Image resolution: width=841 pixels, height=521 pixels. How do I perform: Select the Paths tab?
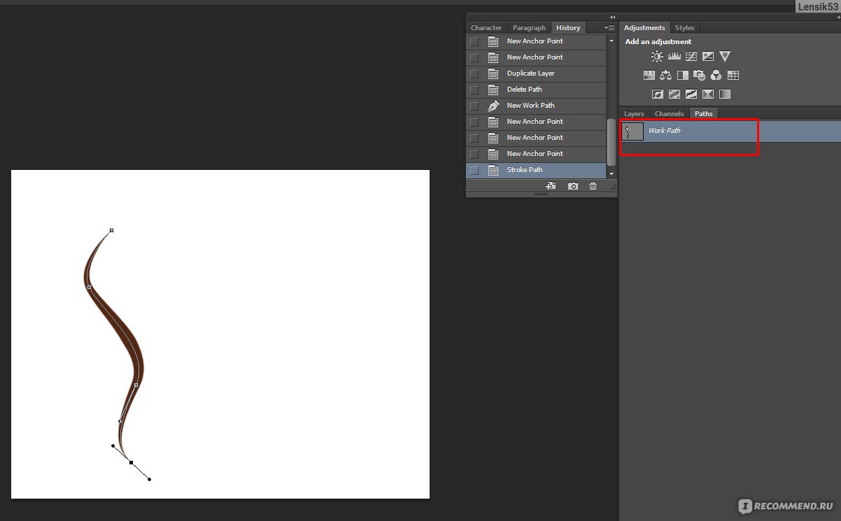pyautogui.click(x=704, y=113)
